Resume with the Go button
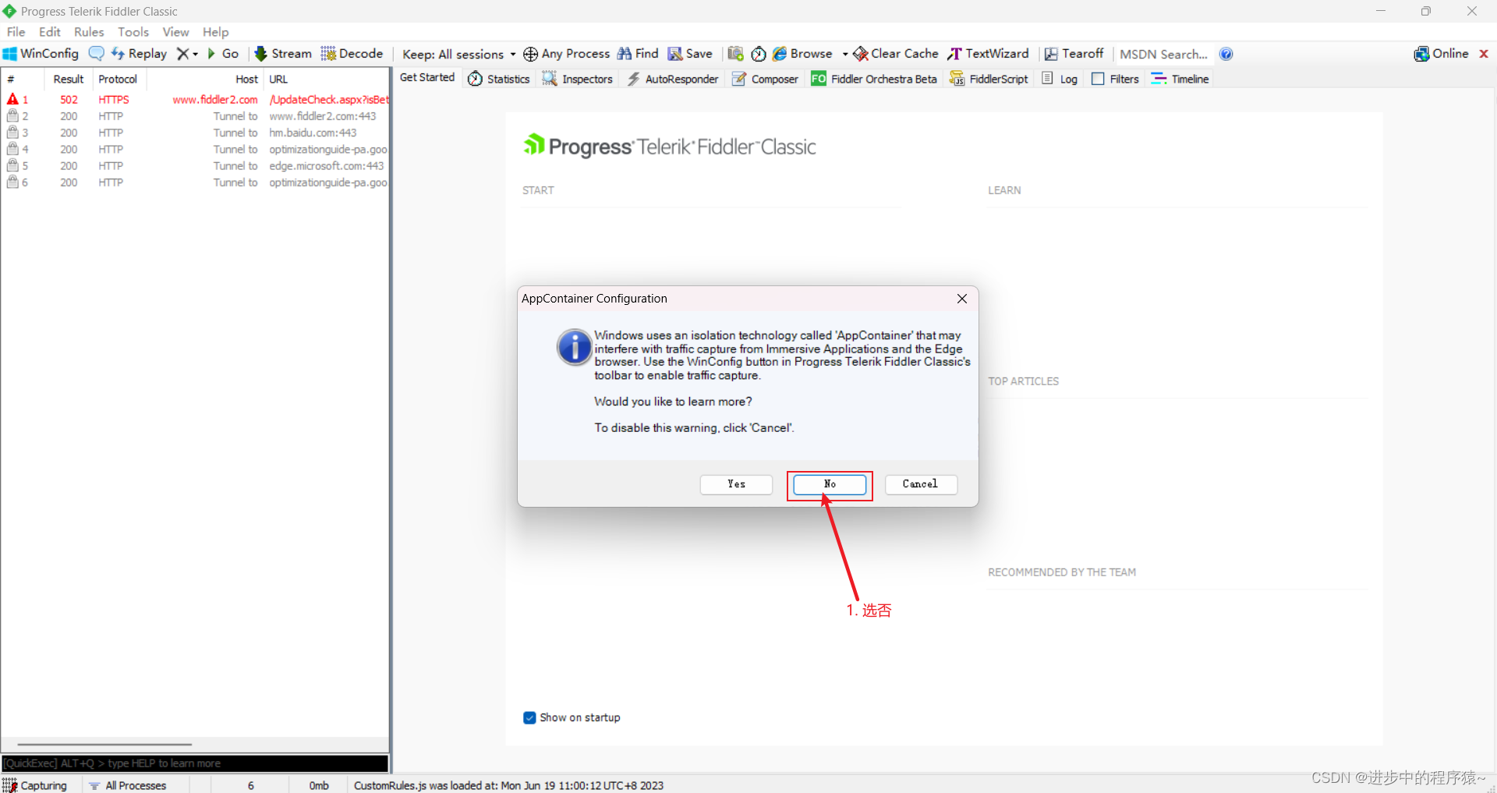This screenshot has width=1497, height=793. pyautogui.click(x=223, y=54)
